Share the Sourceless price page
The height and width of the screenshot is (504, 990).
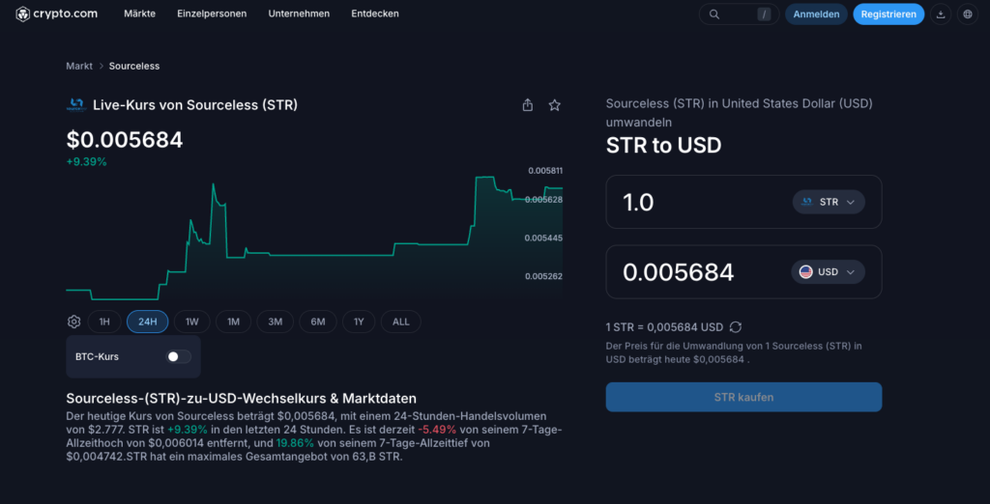click(528, 105)
